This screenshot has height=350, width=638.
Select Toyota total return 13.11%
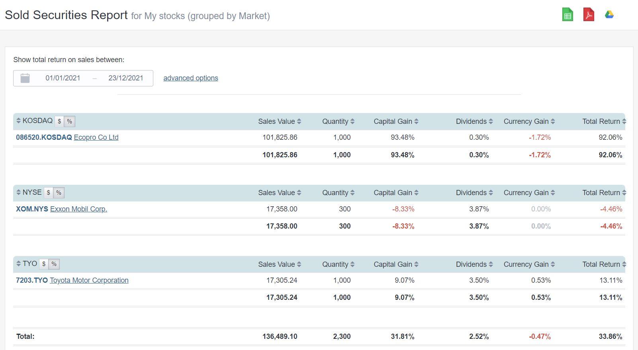(611, 280)
